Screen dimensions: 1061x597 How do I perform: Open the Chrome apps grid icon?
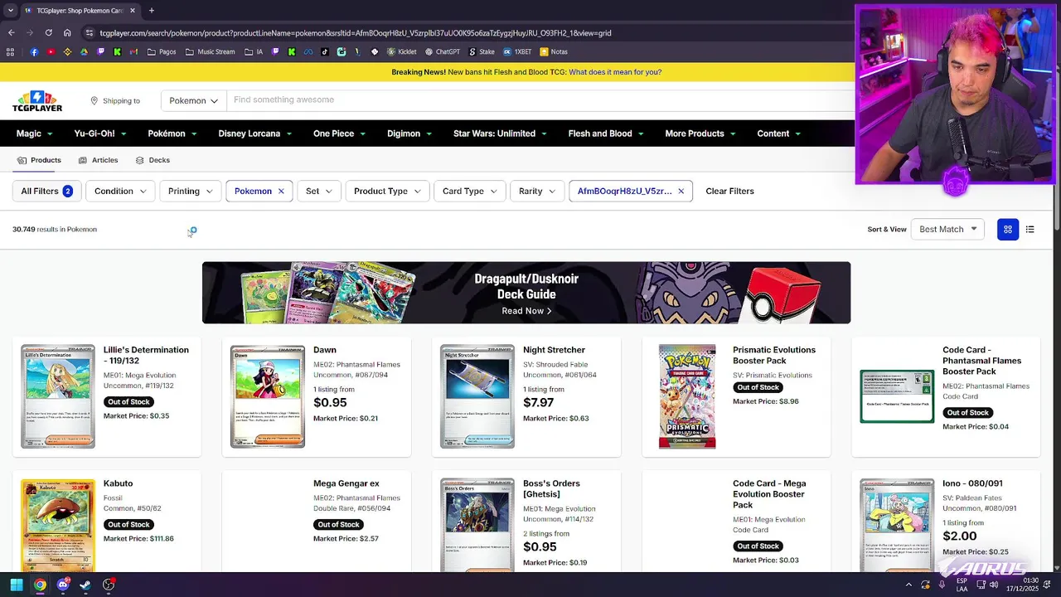click(x=10, y=51)
